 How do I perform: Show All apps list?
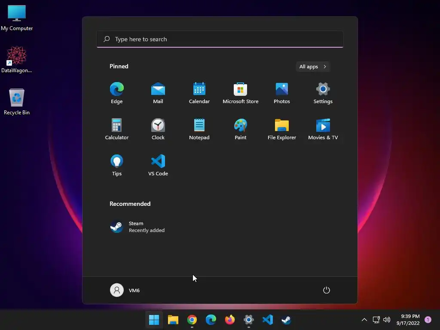pos(313,67)
